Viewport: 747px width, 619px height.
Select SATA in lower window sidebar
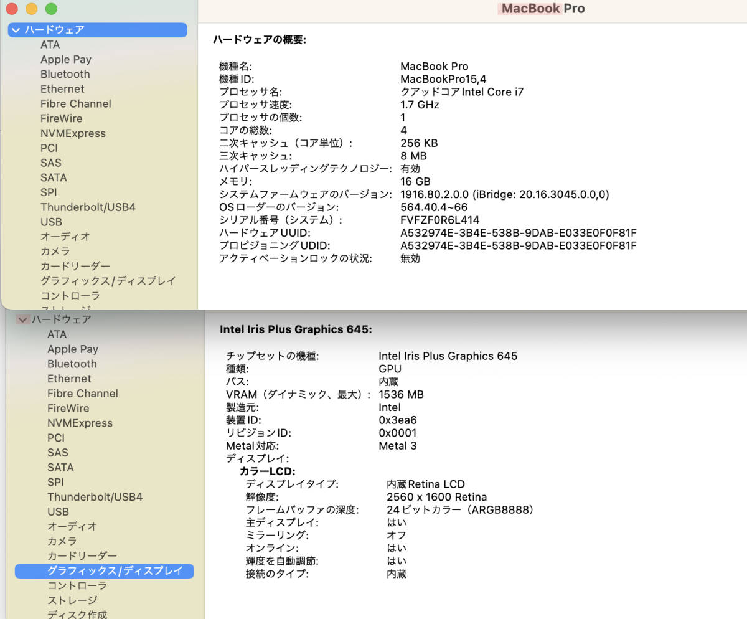(60, 468)
